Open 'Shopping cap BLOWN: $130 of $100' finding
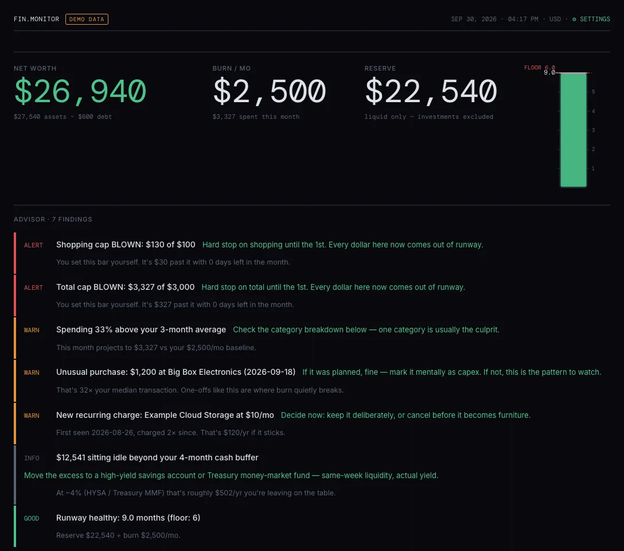Screen dimensions: 624x551 126,245
